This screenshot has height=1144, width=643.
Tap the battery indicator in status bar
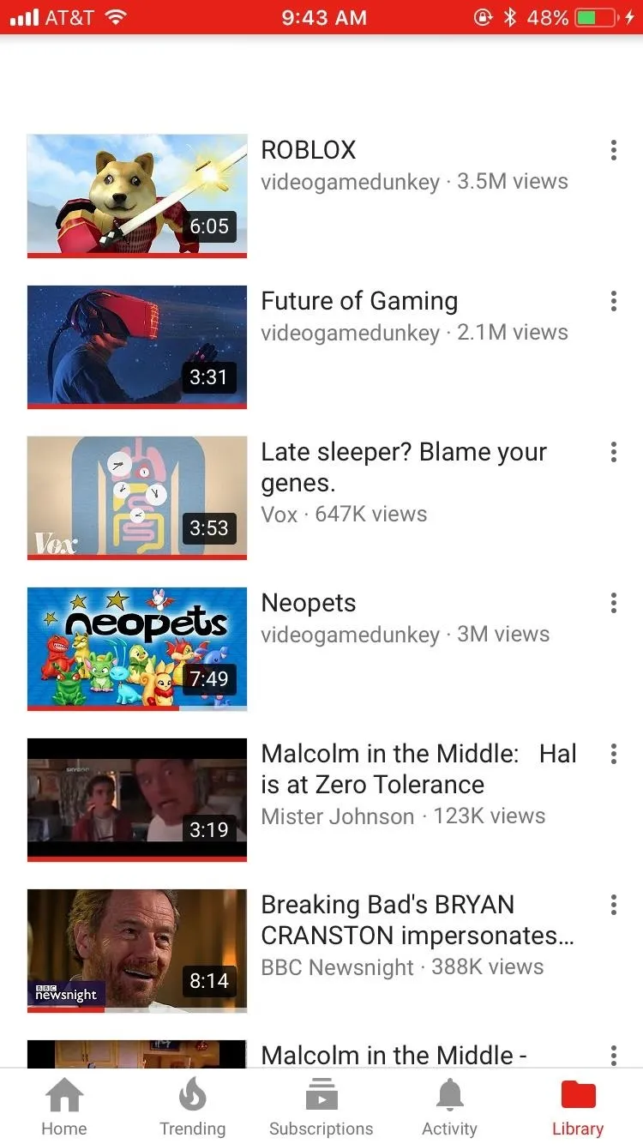point(598,17)
